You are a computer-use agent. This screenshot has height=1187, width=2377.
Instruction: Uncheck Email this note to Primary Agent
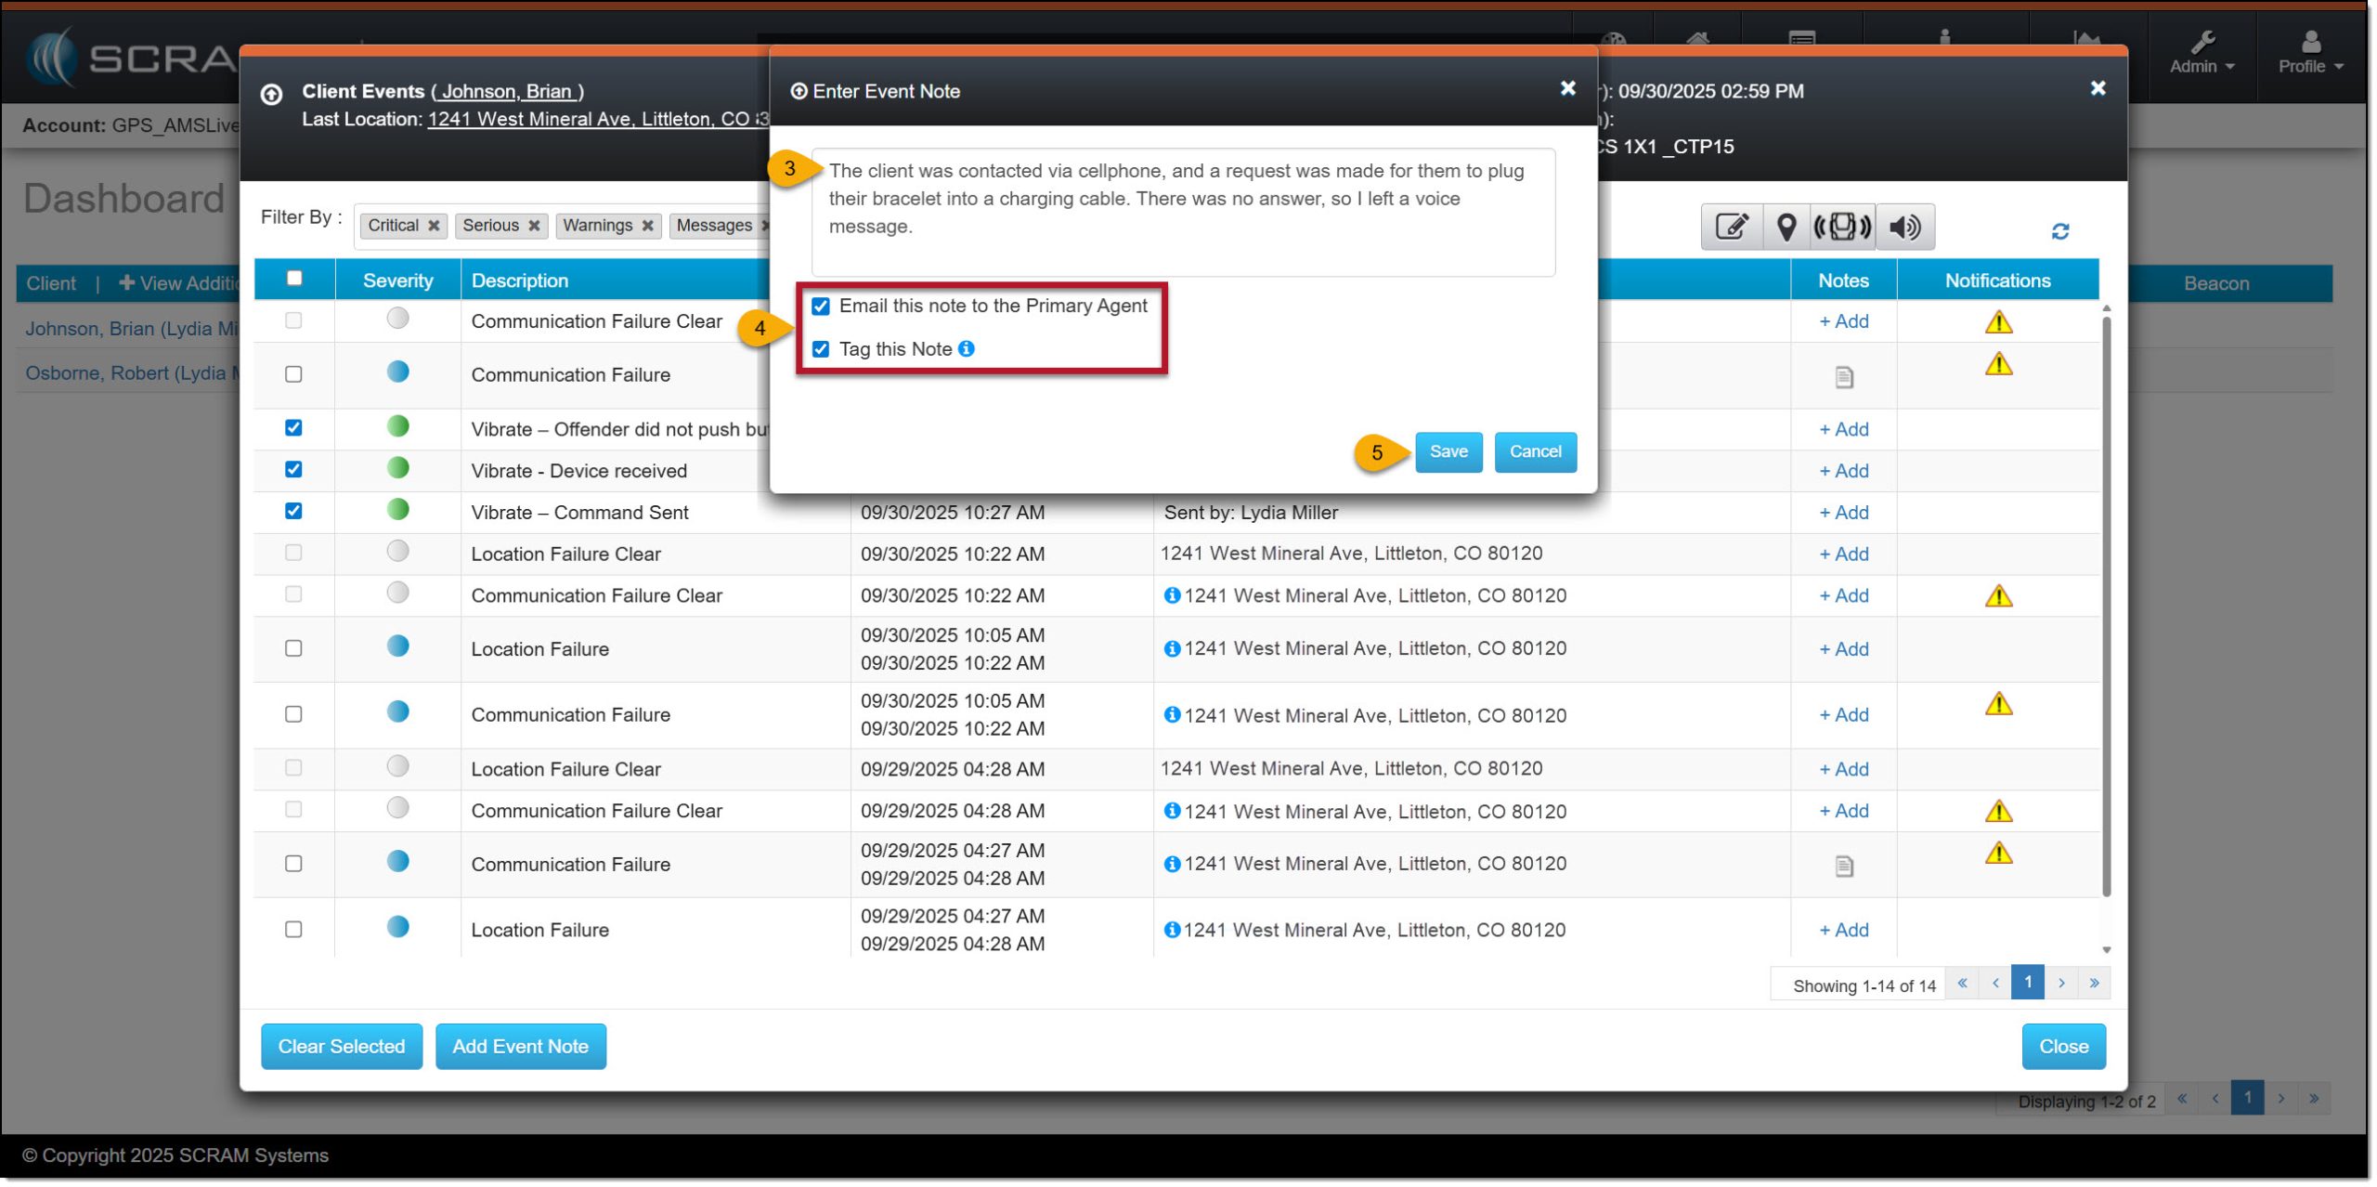821,307
